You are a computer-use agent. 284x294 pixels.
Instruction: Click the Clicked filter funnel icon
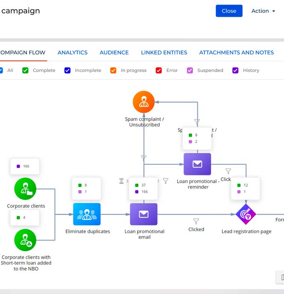[196, 221]
